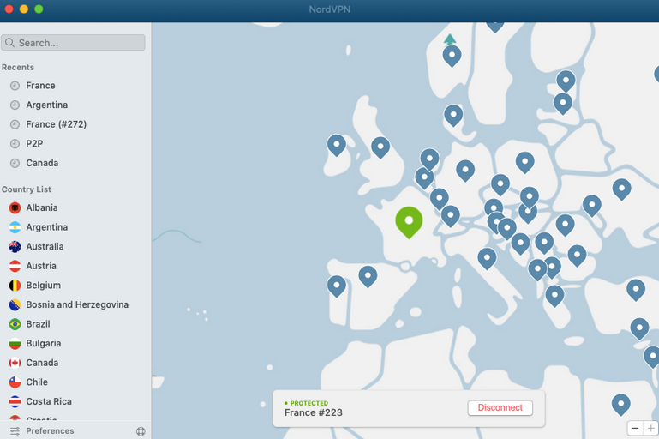
Task: Click the Latvia map pin
Action: click(x=563, y=104)
